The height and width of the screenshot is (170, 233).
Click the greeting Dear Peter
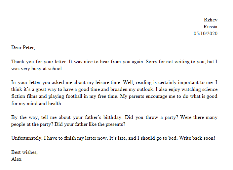pos(23,47)
